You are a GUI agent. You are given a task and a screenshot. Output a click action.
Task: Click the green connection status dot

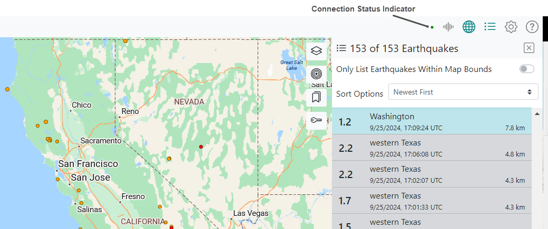432,27
